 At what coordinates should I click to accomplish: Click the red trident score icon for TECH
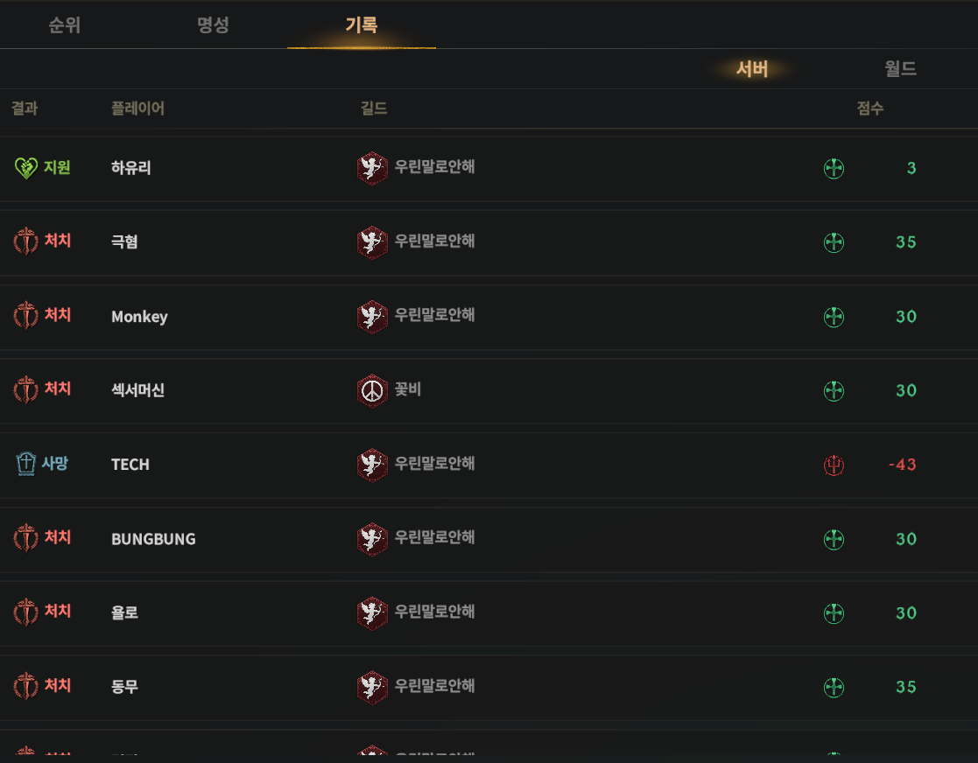point(834,465)
